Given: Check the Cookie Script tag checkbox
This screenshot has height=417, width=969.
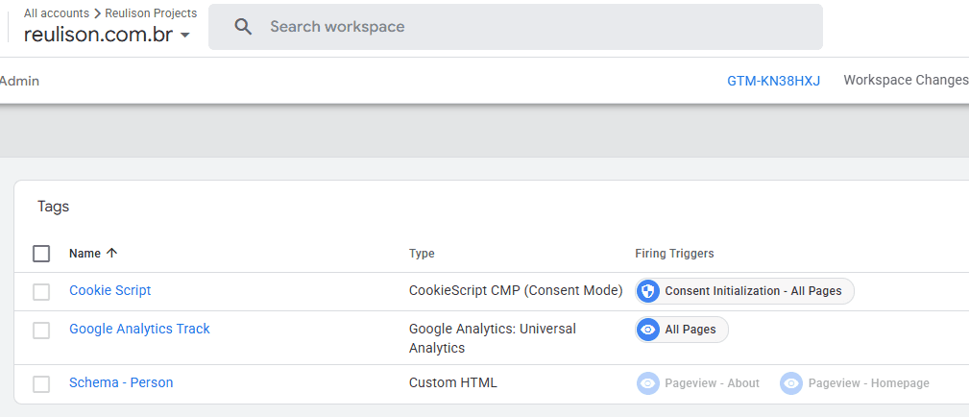Looking at the screenshot, I should [41, 291].
